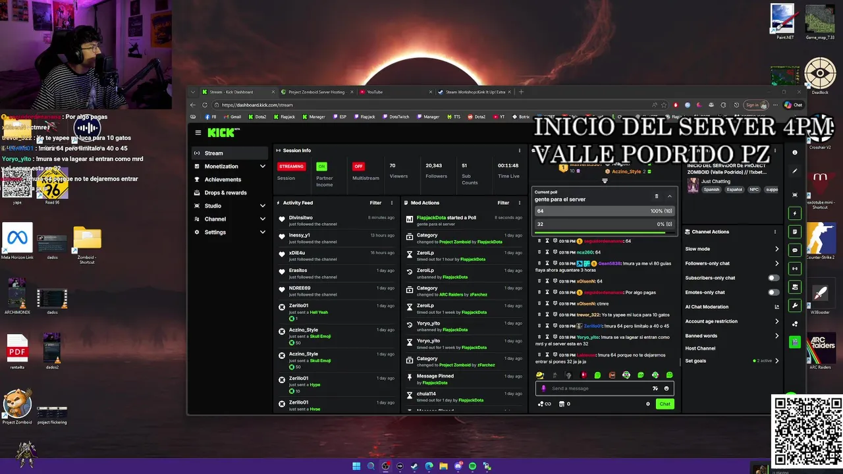
Task: Switch to the YouTube browser tab
Action: (x=395, y=92)
